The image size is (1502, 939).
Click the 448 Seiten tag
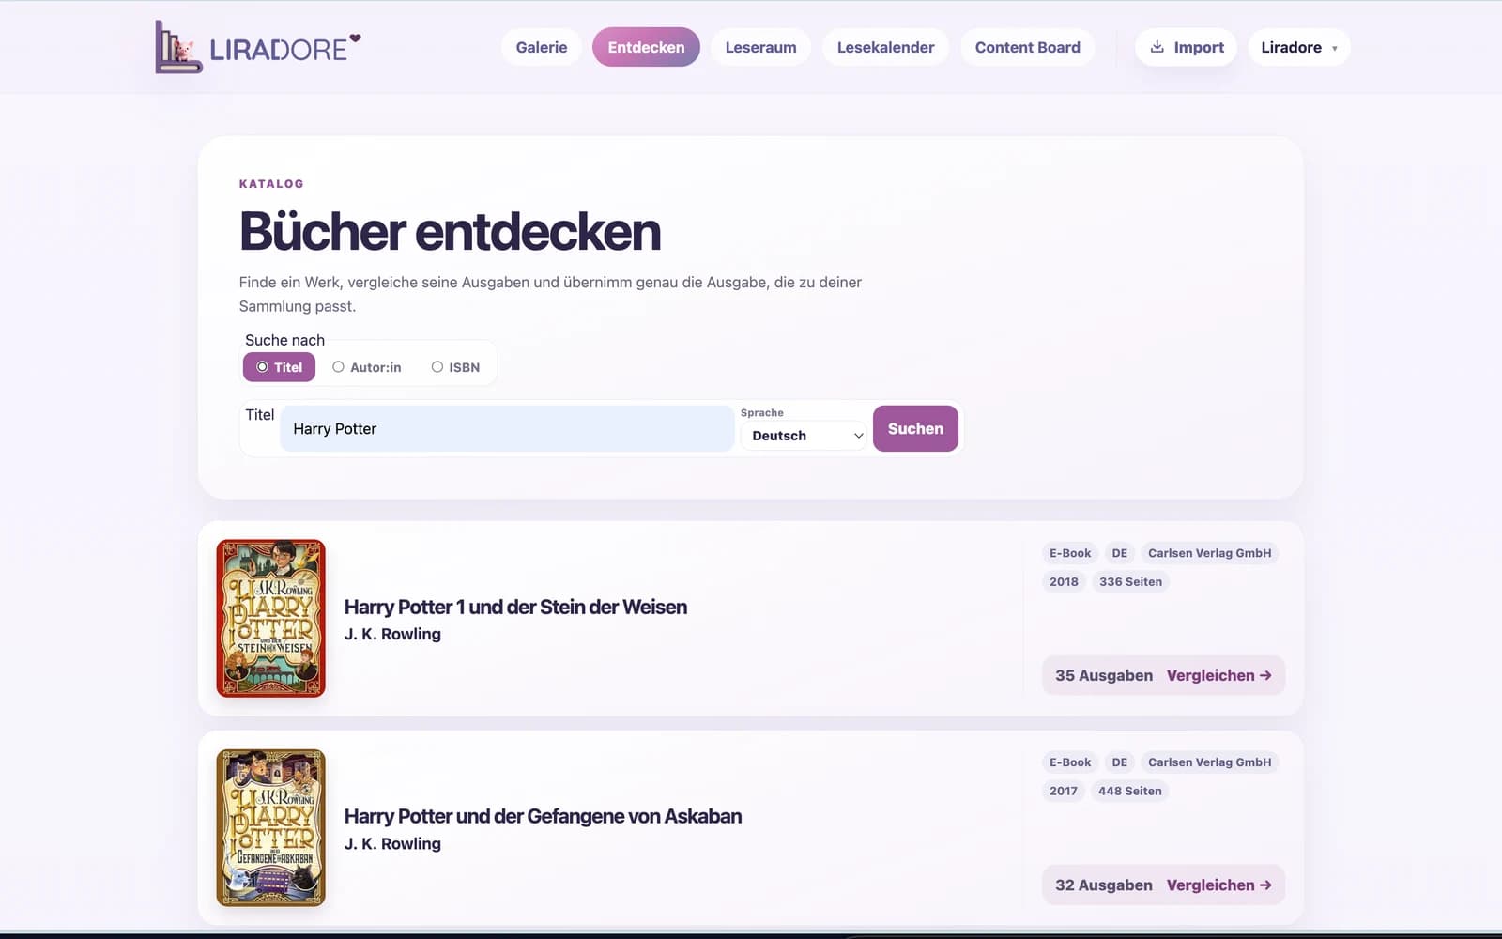(1129, 791)
